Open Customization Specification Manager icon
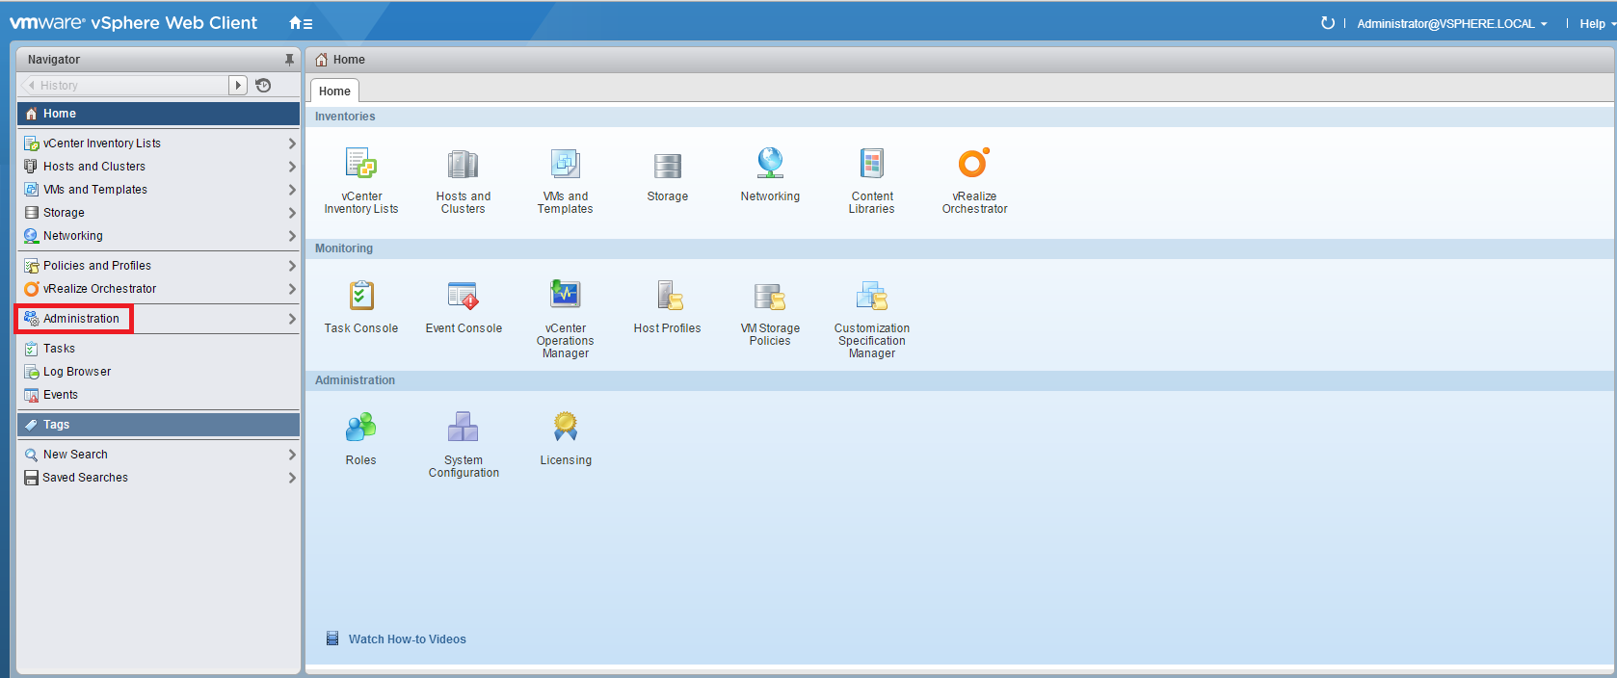This screenshot has height=678, width=1617. pos(872,295)
